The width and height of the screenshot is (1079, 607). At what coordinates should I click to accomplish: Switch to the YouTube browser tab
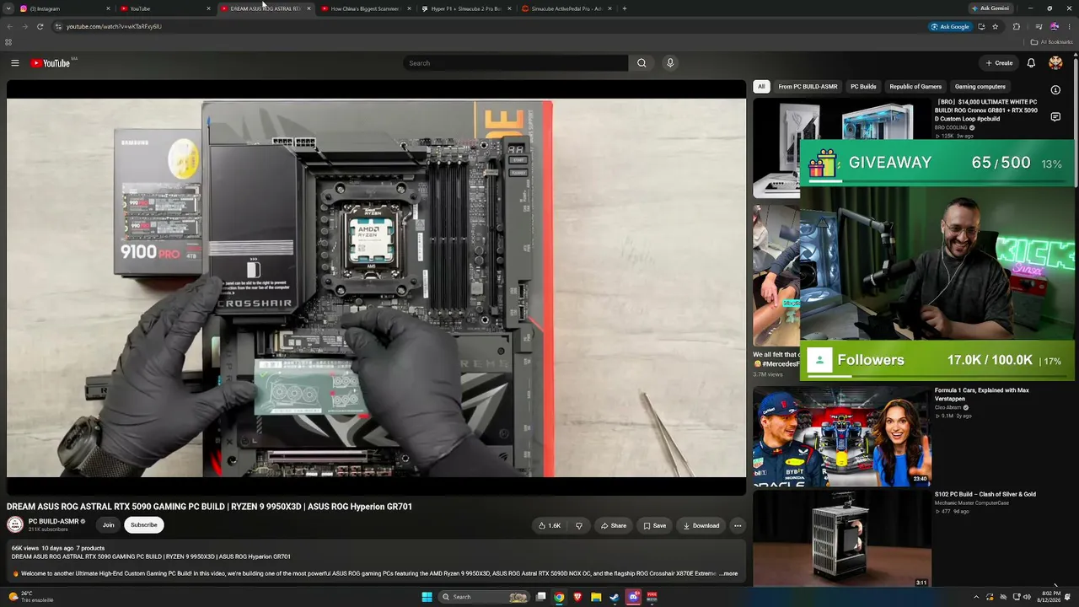click(x=164, y=8)
